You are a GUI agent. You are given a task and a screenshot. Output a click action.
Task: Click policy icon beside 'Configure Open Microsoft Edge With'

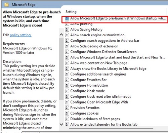tap(67, 102)
